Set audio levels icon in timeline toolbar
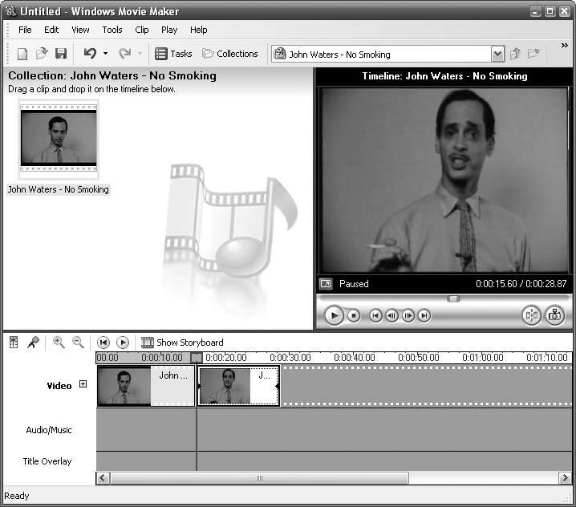This screenshot has height=507, width=576. (14, 343)
